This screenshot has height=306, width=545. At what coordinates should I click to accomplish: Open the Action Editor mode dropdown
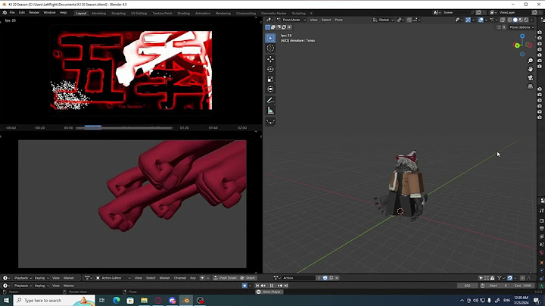(x=114, y=278)
